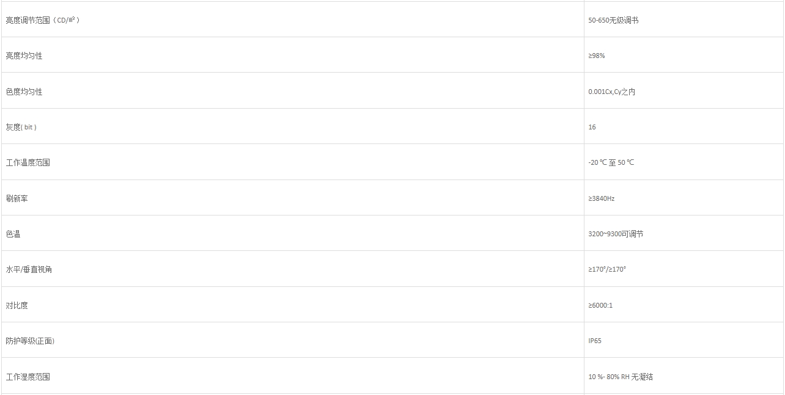Click the -20℃ 至 50℃ value
The width and height of the screenshot is (785, 395).
(x=611, y=162)
